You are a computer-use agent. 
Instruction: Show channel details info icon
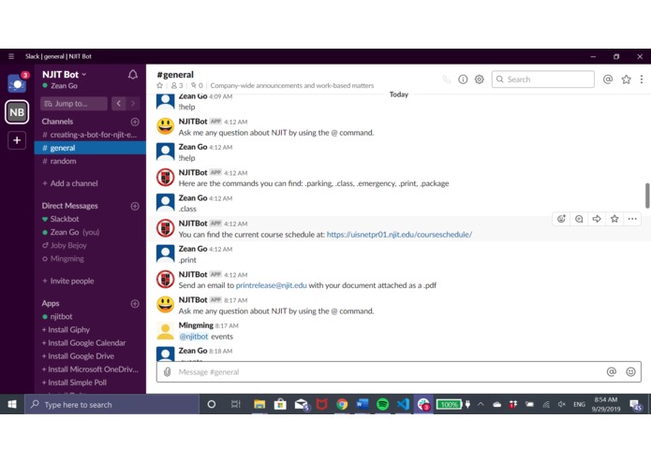463,79
